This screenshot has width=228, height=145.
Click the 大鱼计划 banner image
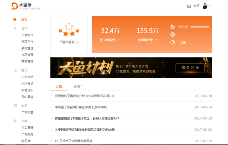click(131, 68)
